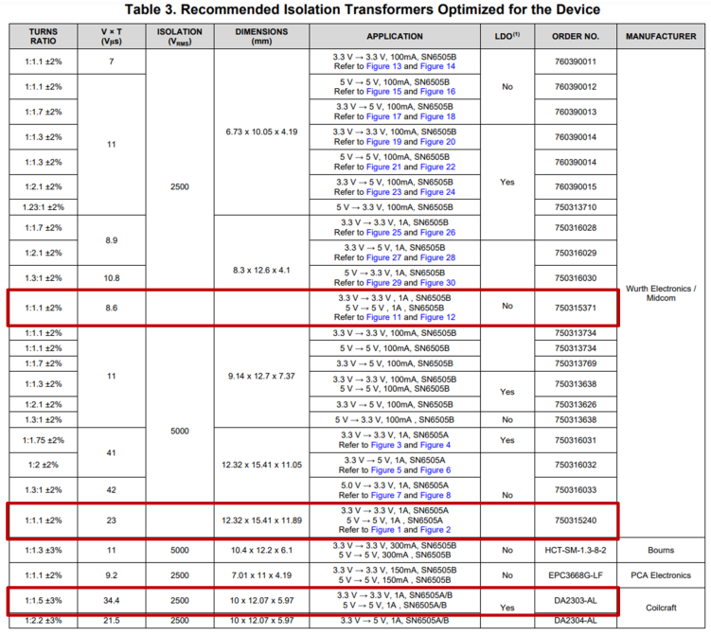The height and width of the screenshot is (636, 711).
Task: Click order number HCT-SM-1.3-8-2
Action: pos(576,550)
